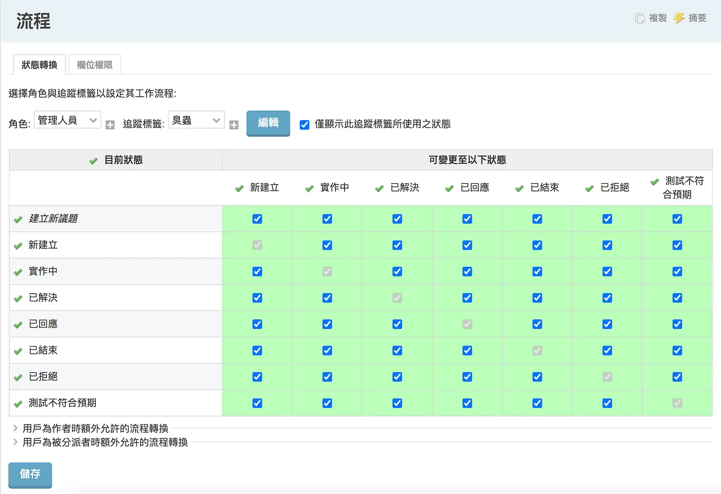Click check icon beside 測試不符合預期 column header
Image resolution: width=721 pixels, height=494 pixels.
point(655,182)
